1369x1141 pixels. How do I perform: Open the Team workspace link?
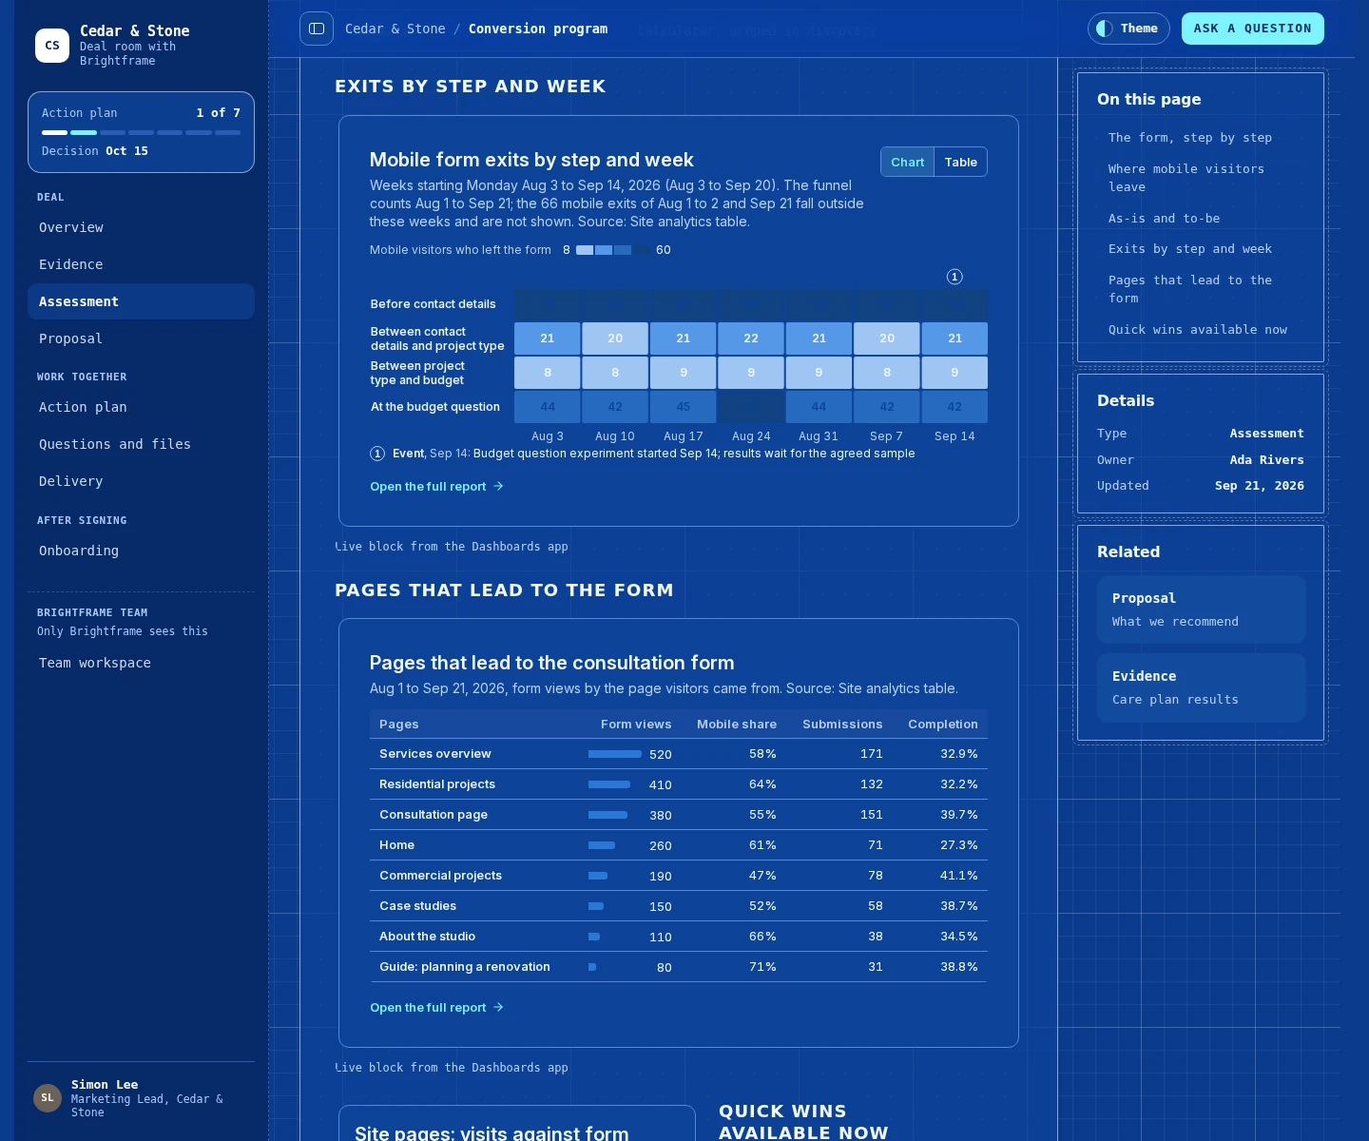coord(141,663)
